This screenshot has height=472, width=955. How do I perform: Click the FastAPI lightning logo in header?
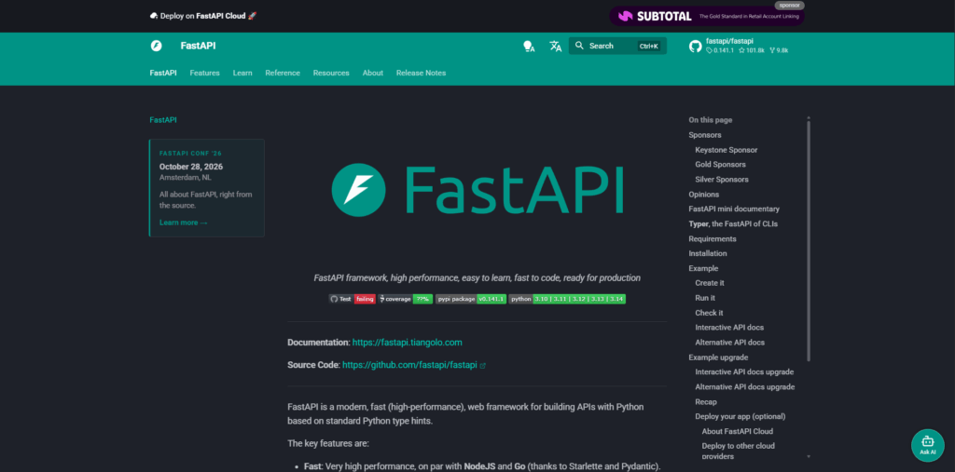point(156,46)
